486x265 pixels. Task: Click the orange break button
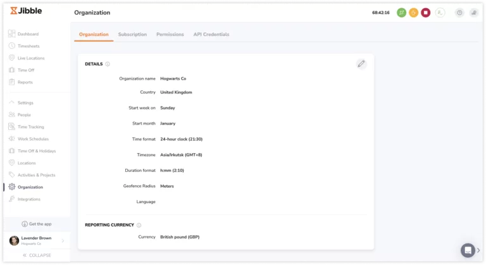[413, 13]
